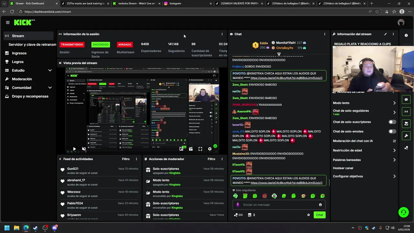This screenshot has width=414, height=233.
Task: Click the purple microphone icon in message box
Action: [238, 205]
